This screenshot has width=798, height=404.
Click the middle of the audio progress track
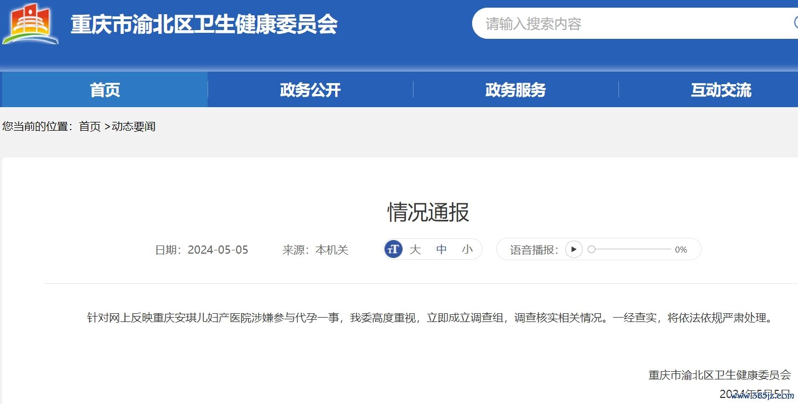pyautogui.click(x=631, y=250)
